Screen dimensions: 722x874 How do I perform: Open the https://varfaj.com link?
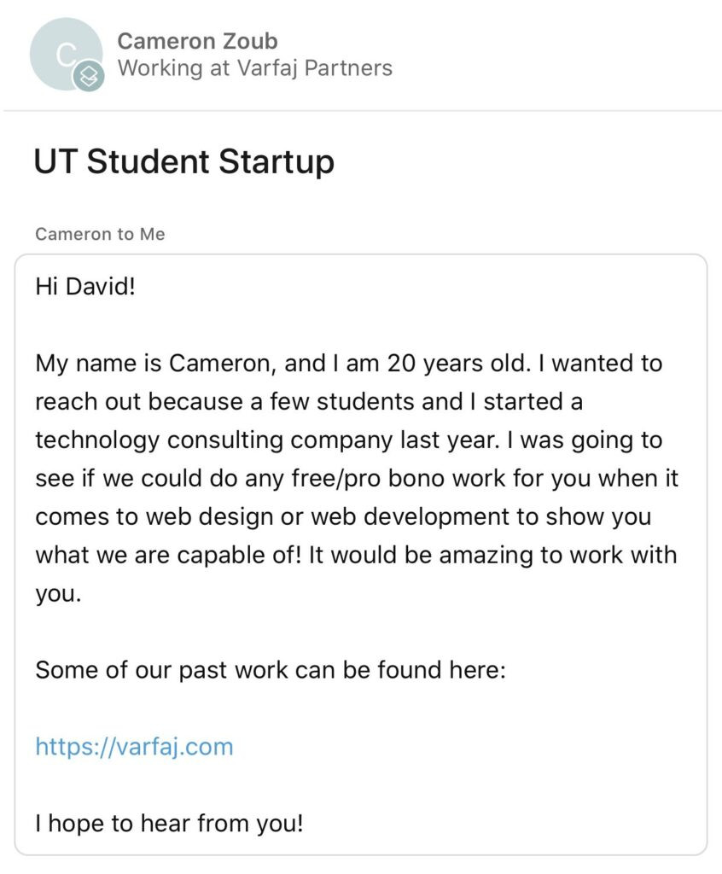(134, 747)
